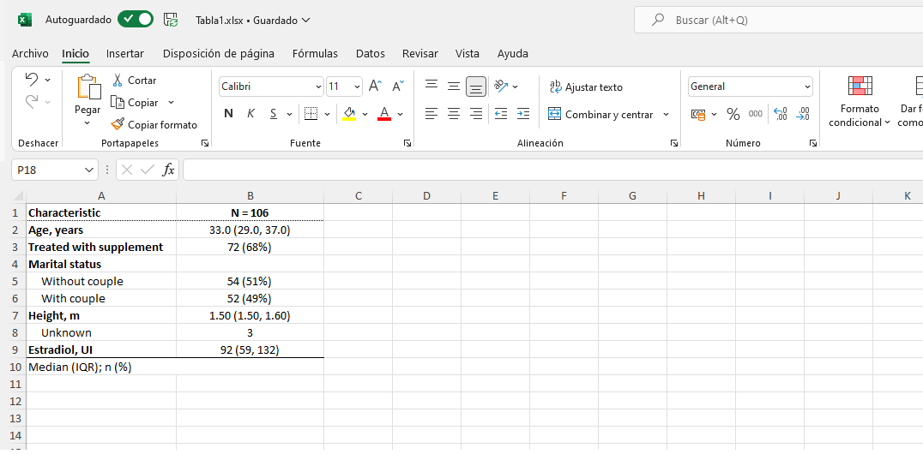Viewport: 923px width, 454px height.
Task: Increase font size with the larger A icon
Action: click(375, 87)
